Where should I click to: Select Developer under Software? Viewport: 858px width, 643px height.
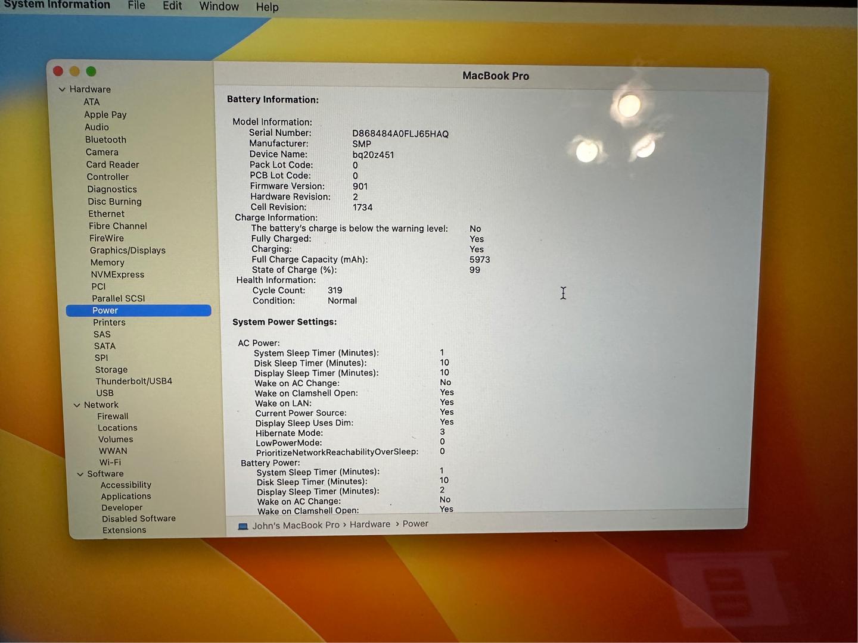pos(122,507)
